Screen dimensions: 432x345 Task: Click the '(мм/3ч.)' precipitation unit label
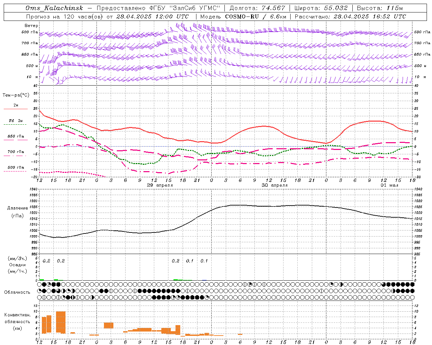(18, 259)
